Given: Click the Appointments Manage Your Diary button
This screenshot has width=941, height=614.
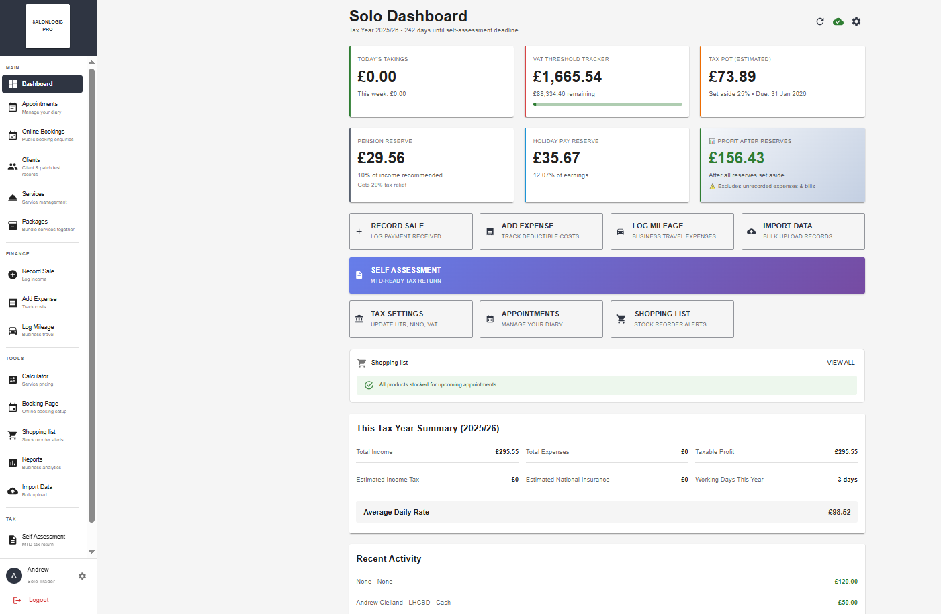Looking at the screenshot, I should [541, 319].
